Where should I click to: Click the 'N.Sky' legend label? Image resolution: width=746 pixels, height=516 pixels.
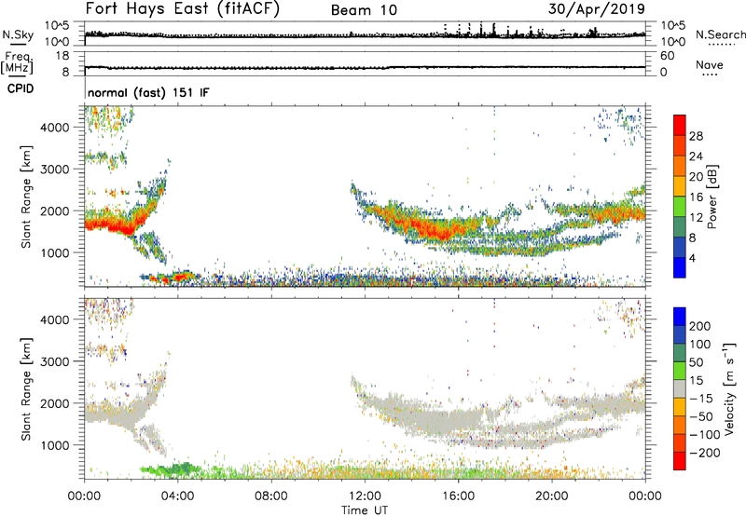[18, 35]
